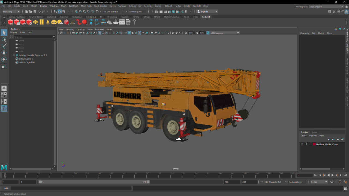Viewport: 349px width, 196px height.
Task: Toggle Select by component type icon
Action: click(x=64, y=11)
